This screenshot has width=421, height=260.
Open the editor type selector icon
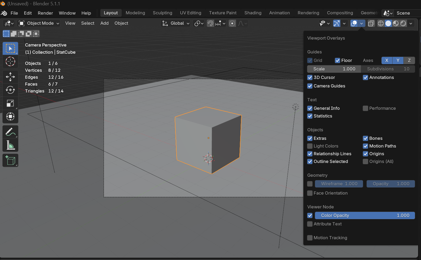(x=9, y=23)
